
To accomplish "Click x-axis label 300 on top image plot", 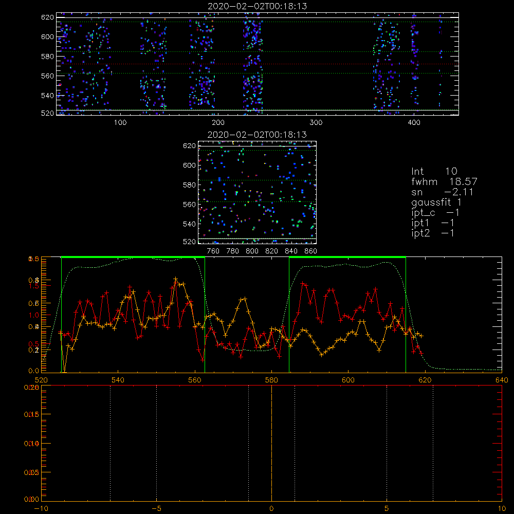I will [316, 123].
